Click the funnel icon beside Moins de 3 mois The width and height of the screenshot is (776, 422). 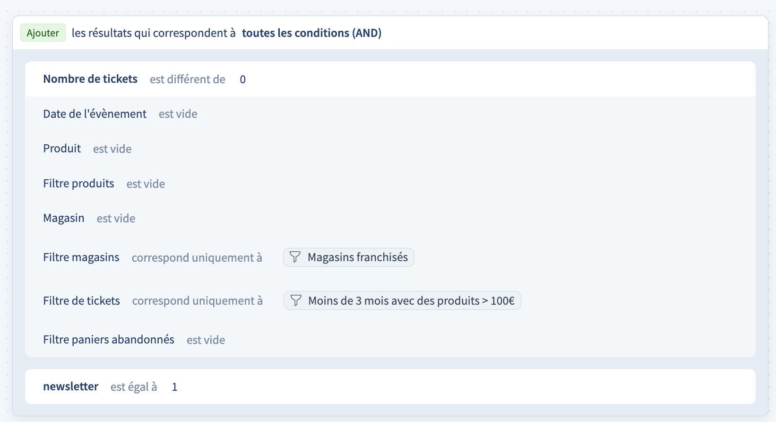(x=296, y=301)
